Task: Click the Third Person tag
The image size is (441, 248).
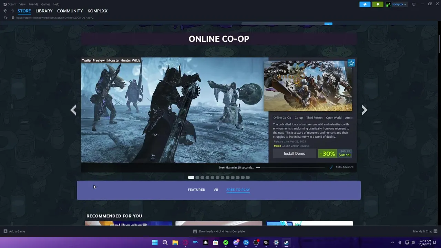Action: point(314,118)
